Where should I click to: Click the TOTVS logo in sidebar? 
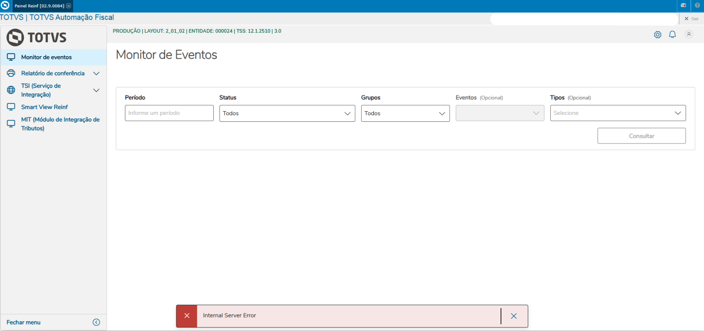(37, 37)
